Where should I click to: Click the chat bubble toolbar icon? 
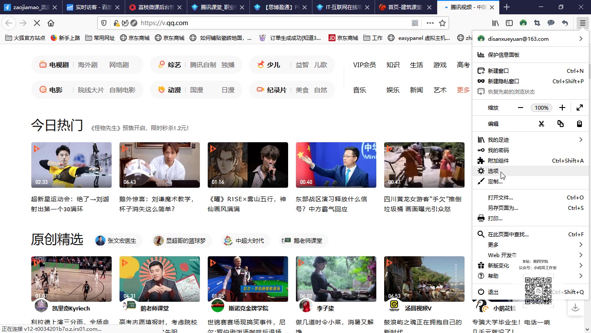pyautogui.click(x=551, y=23)
